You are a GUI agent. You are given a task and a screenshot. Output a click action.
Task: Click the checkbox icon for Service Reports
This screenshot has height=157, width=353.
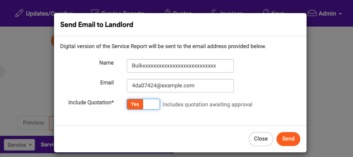[x=95, y=11]
